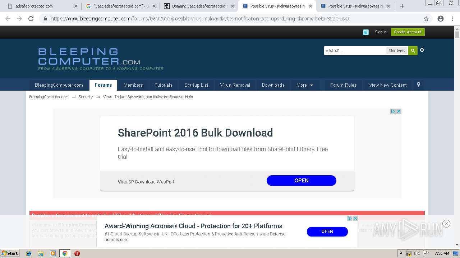Open the Tutorials section
The height and width of the screenshot is (258, 460).
[164, 85]
